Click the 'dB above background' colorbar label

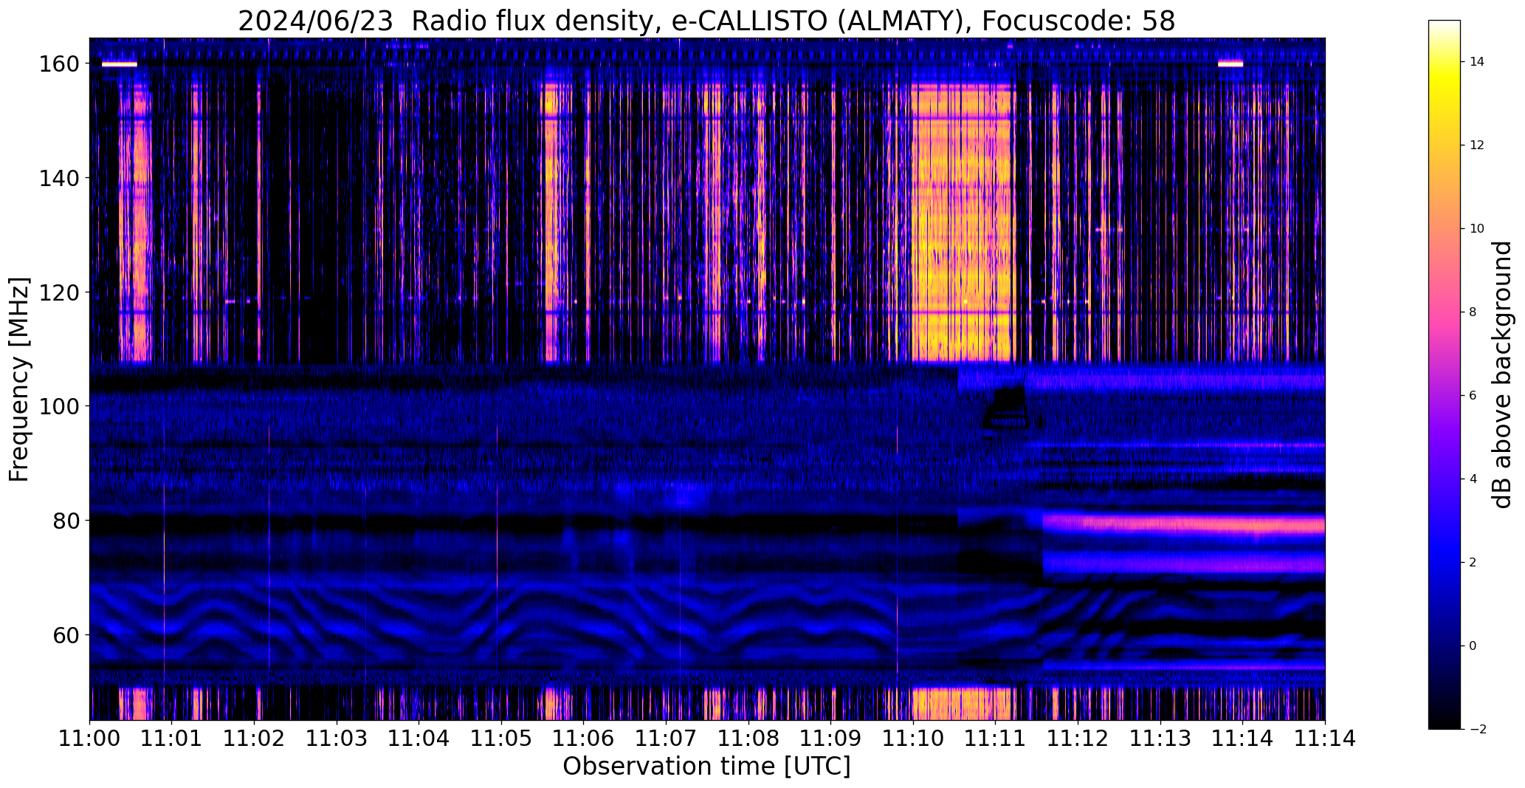point(1502,374)
